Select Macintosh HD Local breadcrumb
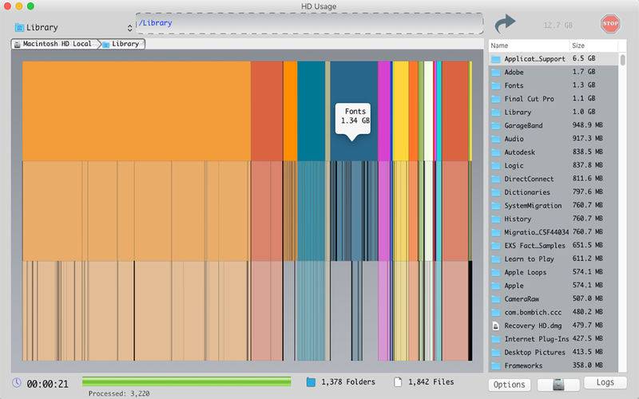Viewport: 639px width, 399px height. coord(55,44)
